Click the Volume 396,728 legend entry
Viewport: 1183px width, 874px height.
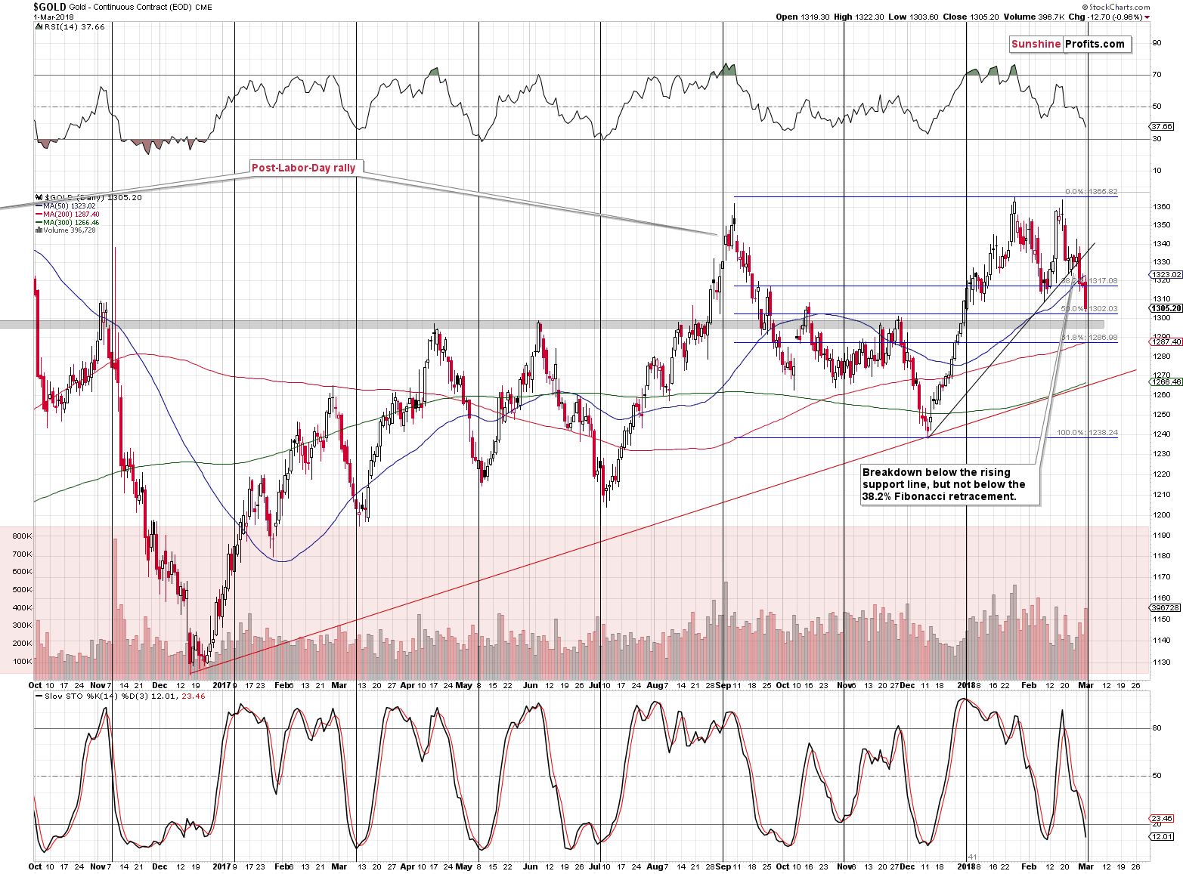[x=66, y=230]
